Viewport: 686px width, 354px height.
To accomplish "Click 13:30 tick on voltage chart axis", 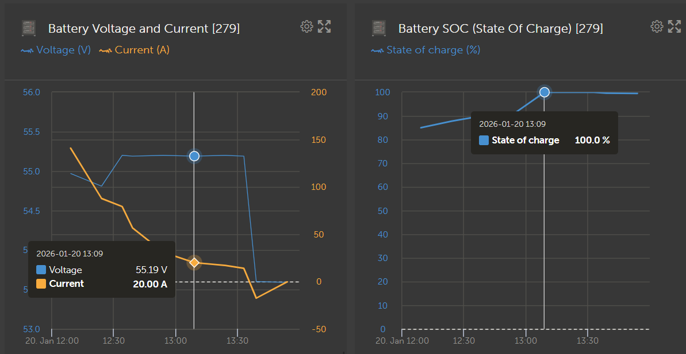I will (x=237, y=341).
